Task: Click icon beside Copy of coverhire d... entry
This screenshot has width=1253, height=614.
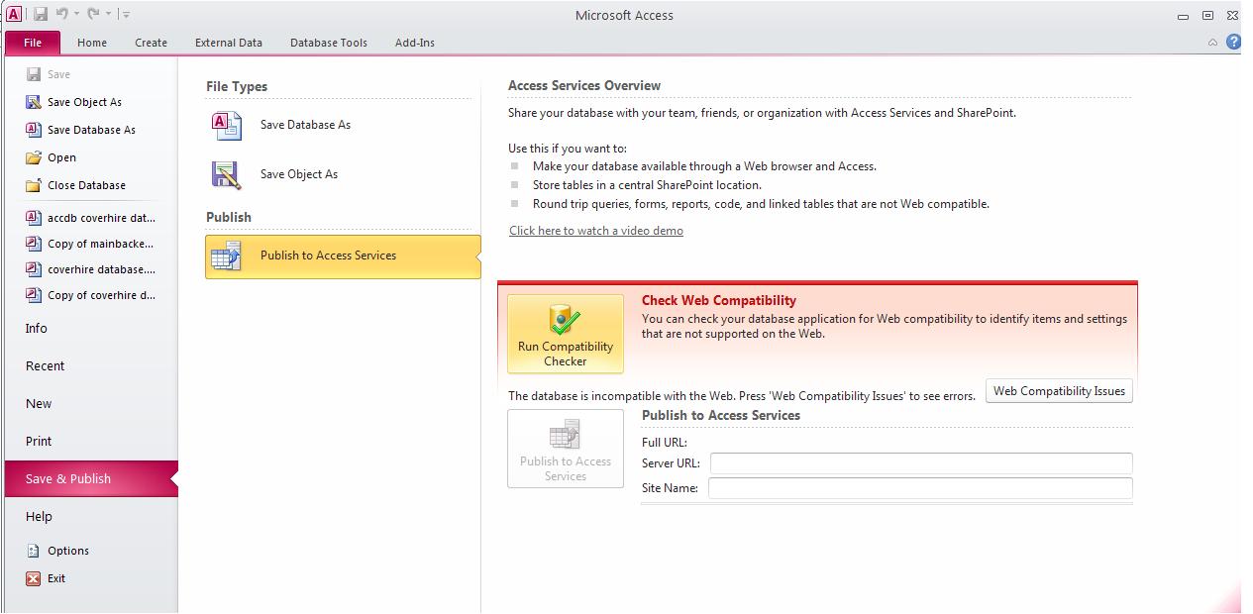Action: coord(34,295)
